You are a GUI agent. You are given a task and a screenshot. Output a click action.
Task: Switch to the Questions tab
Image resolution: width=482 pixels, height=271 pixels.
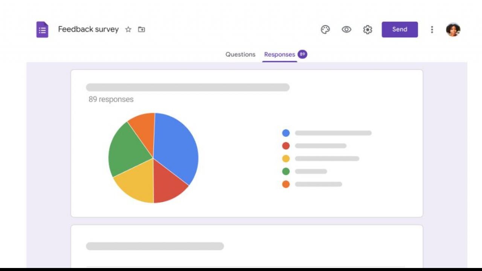[x=240, y=54]
